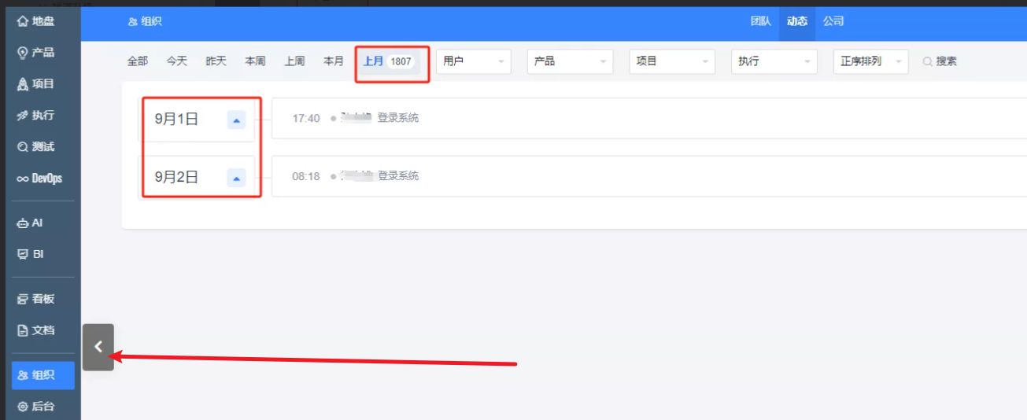Filter activity by 今天
The width and height of the screenshot is (1027, 420).
pyautogui.click(x=177, y=61)
